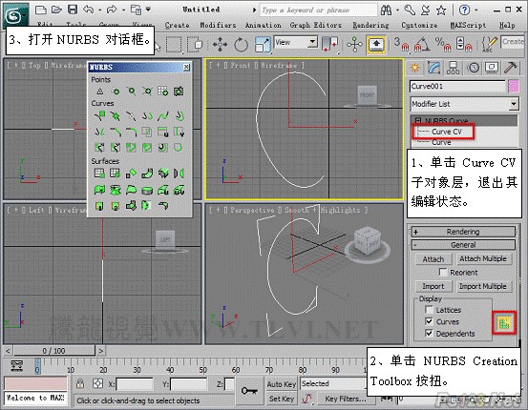Expand the Rendering rollout
Screen dimensions: 528x410
463,232
